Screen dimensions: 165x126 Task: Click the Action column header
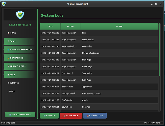coord(70,26)
